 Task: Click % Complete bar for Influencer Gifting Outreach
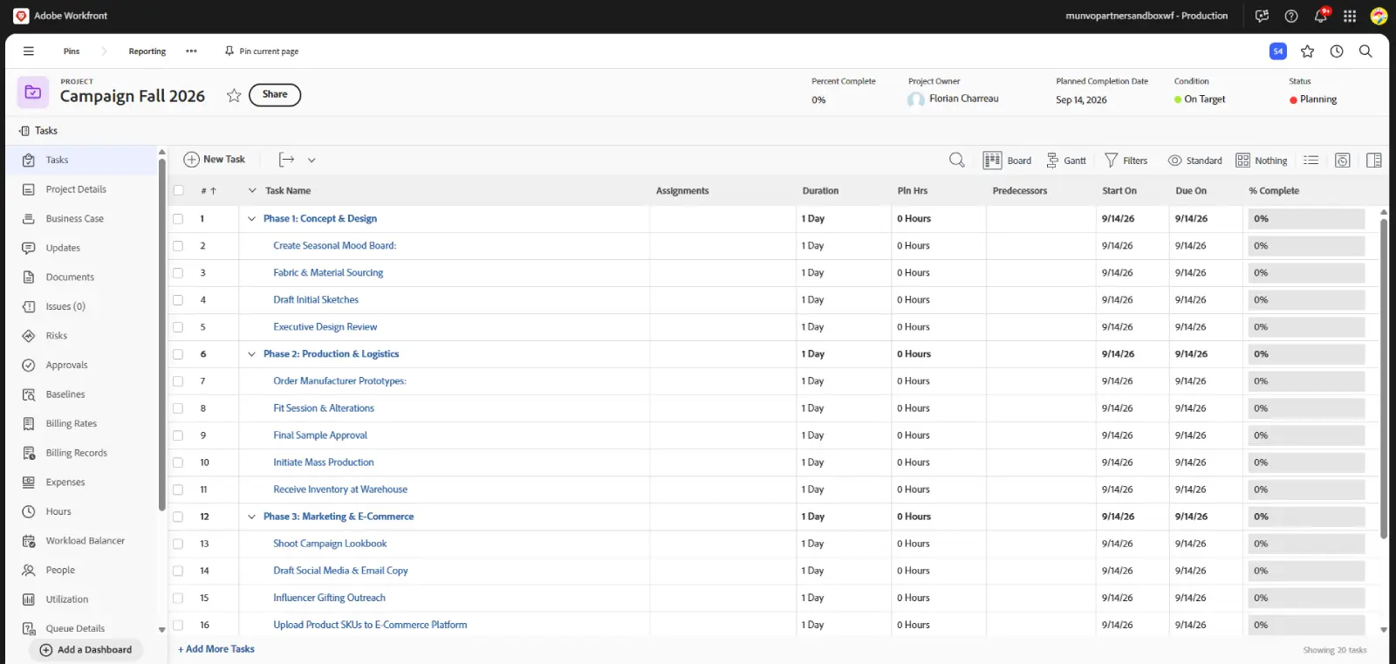(1306, 598)
